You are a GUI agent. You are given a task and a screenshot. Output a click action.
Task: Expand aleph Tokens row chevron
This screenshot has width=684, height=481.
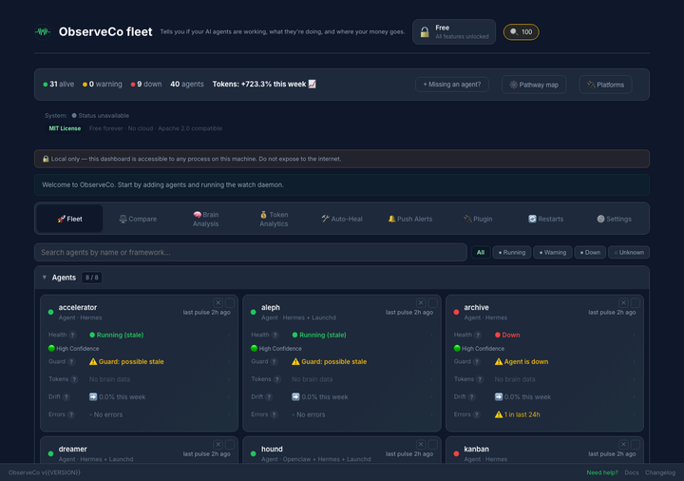pos(431,379)
